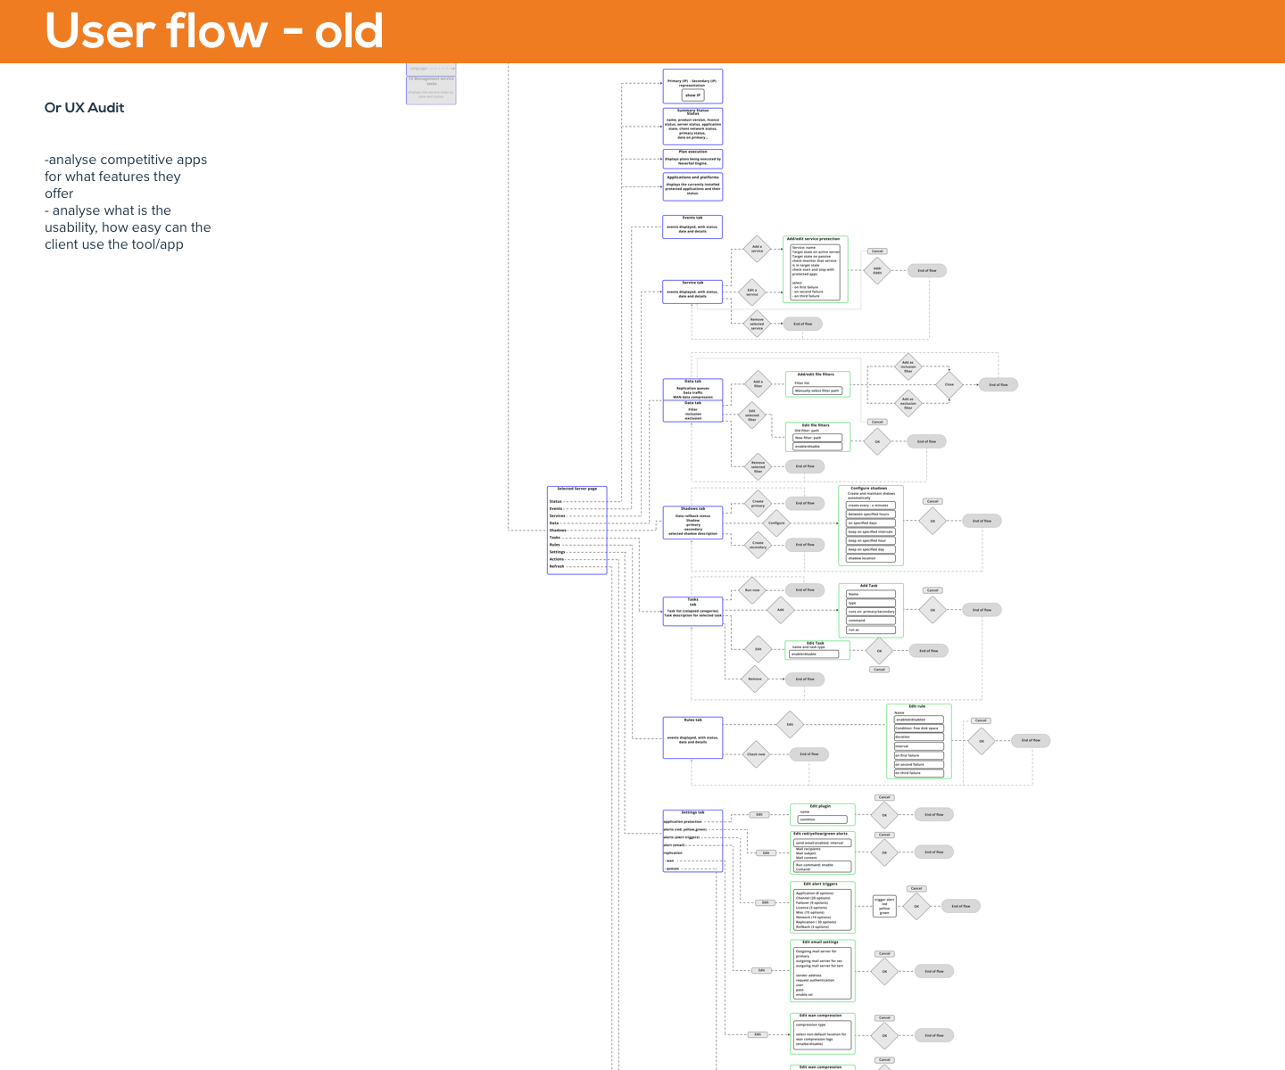
Task: Open the 'Shadows tab' box
Action: coord(692,523)
